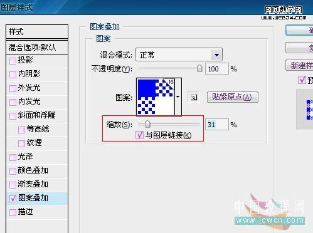
Task: Open the 外发光 settings row label
Action: [x=29, y=88]
